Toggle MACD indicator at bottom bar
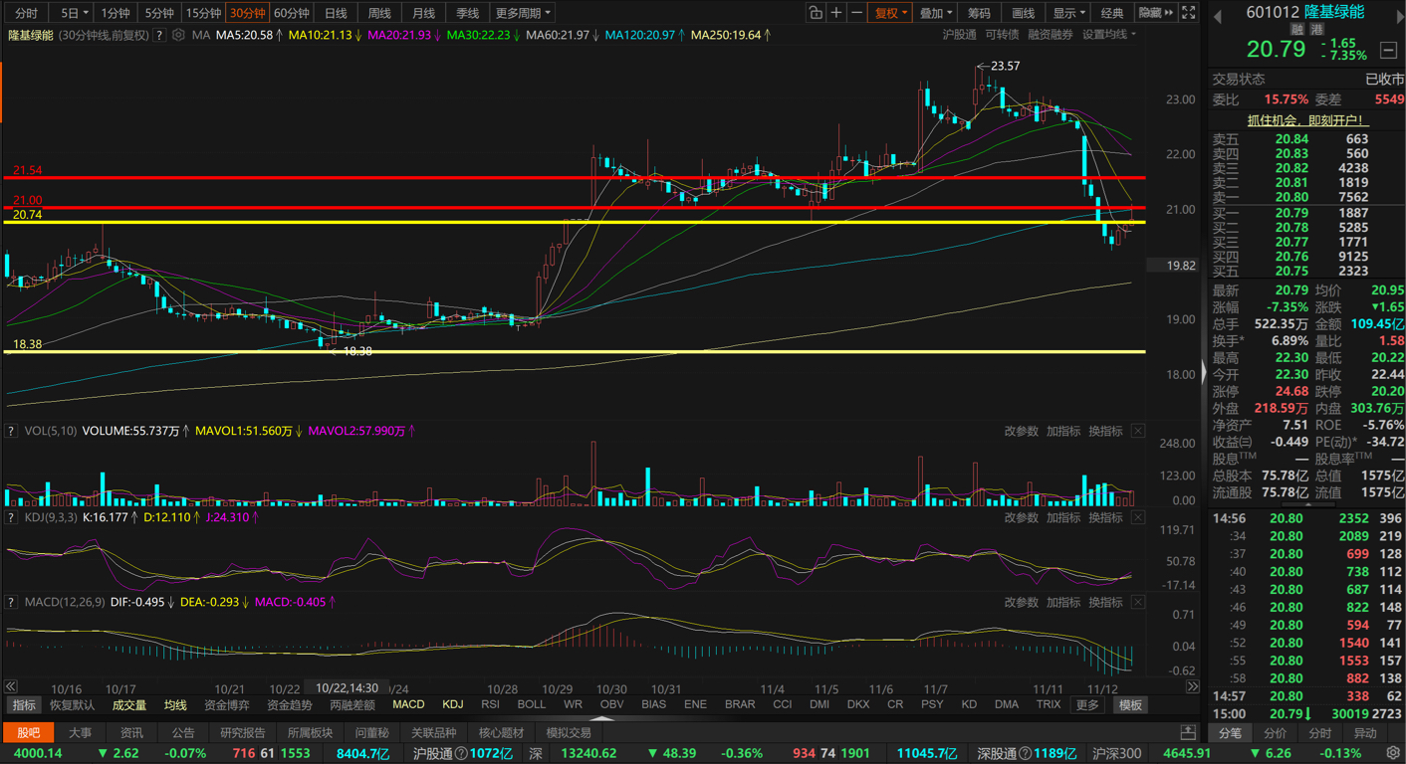Image resolution: width=1406 pixels, height=764 pixels. pyautogui.click(x=408, y=704)
